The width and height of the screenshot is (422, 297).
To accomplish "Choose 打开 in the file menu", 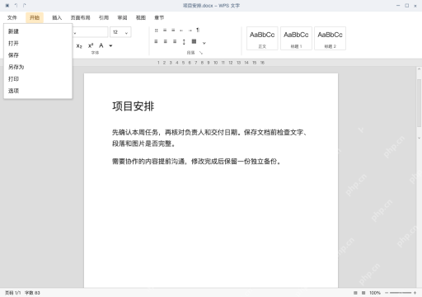I will point(38,43).
